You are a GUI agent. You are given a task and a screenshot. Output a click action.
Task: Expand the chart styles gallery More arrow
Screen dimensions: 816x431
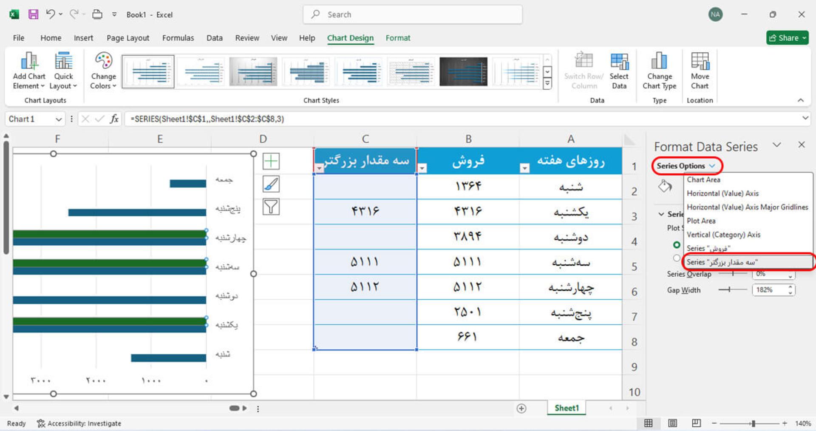(547, 84)
